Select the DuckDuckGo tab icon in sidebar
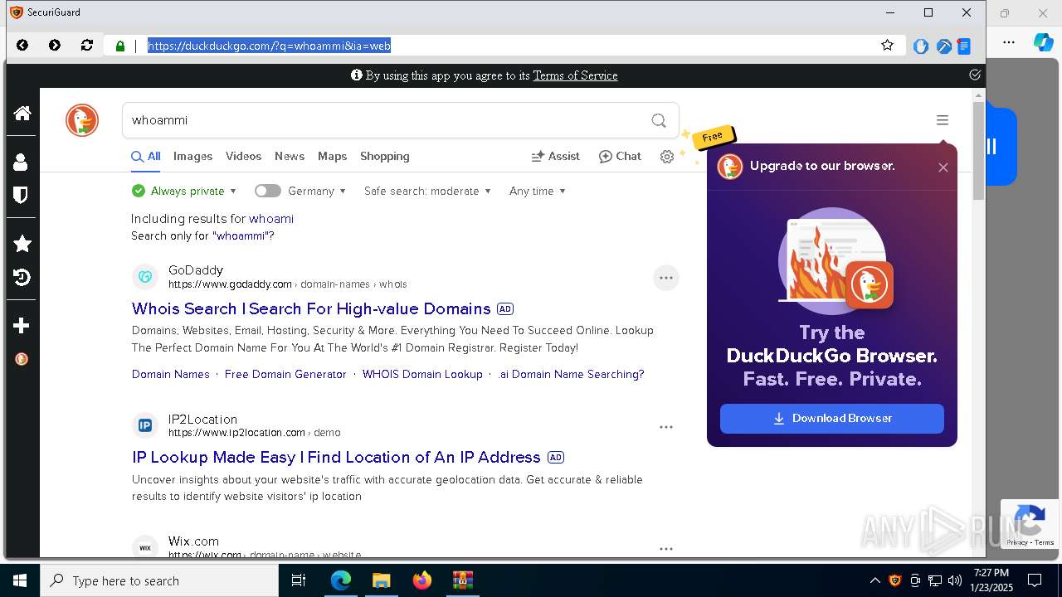Image resolution: width=1062 pixels, height=597 pixels. [22, 359]
